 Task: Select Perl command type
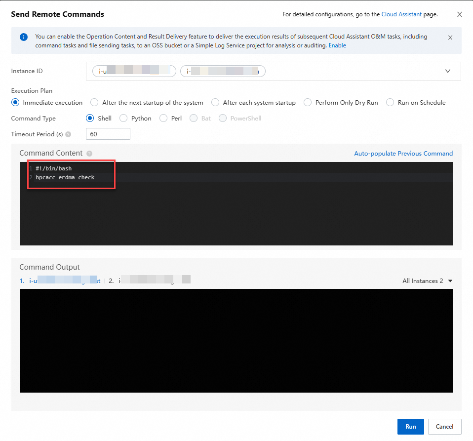[163, 118]
